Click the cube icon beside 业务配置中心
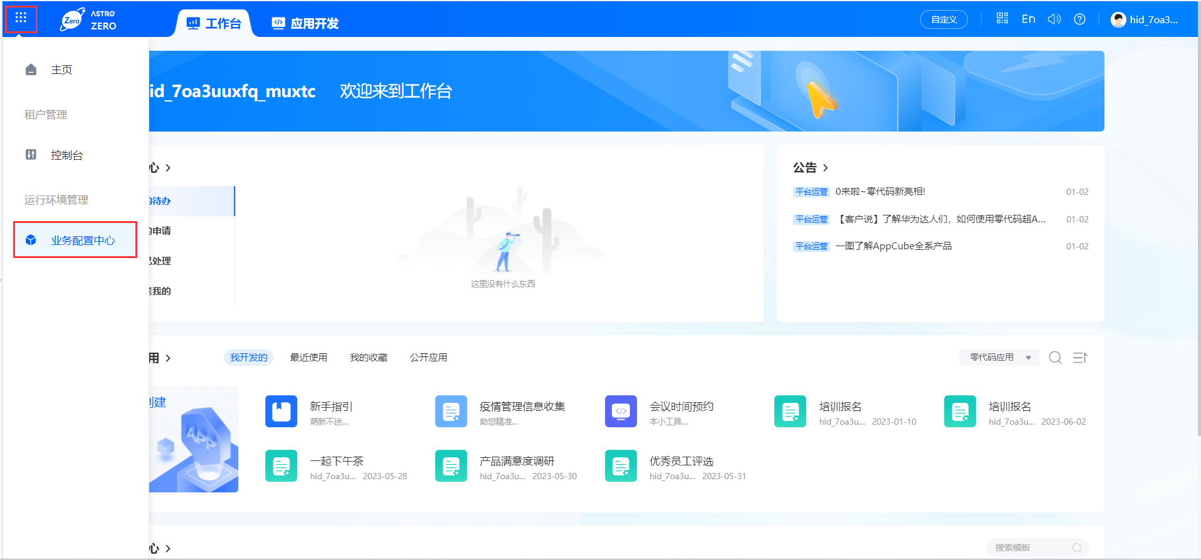The height and width of the screenshot is (560, 1201). point(31,240)
